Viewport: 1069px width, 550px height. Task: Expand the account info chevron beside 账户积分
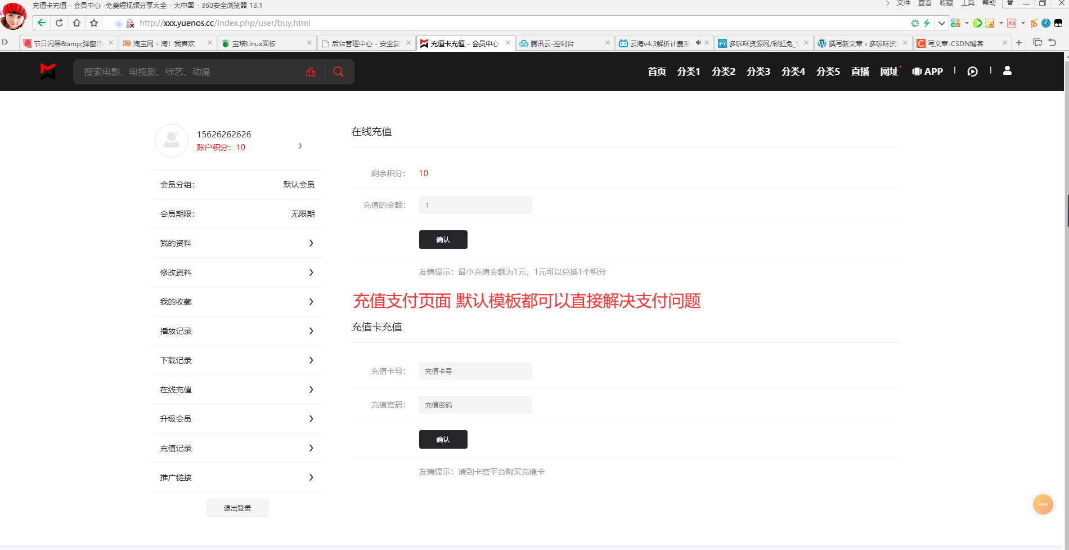[x=300, y=146]
